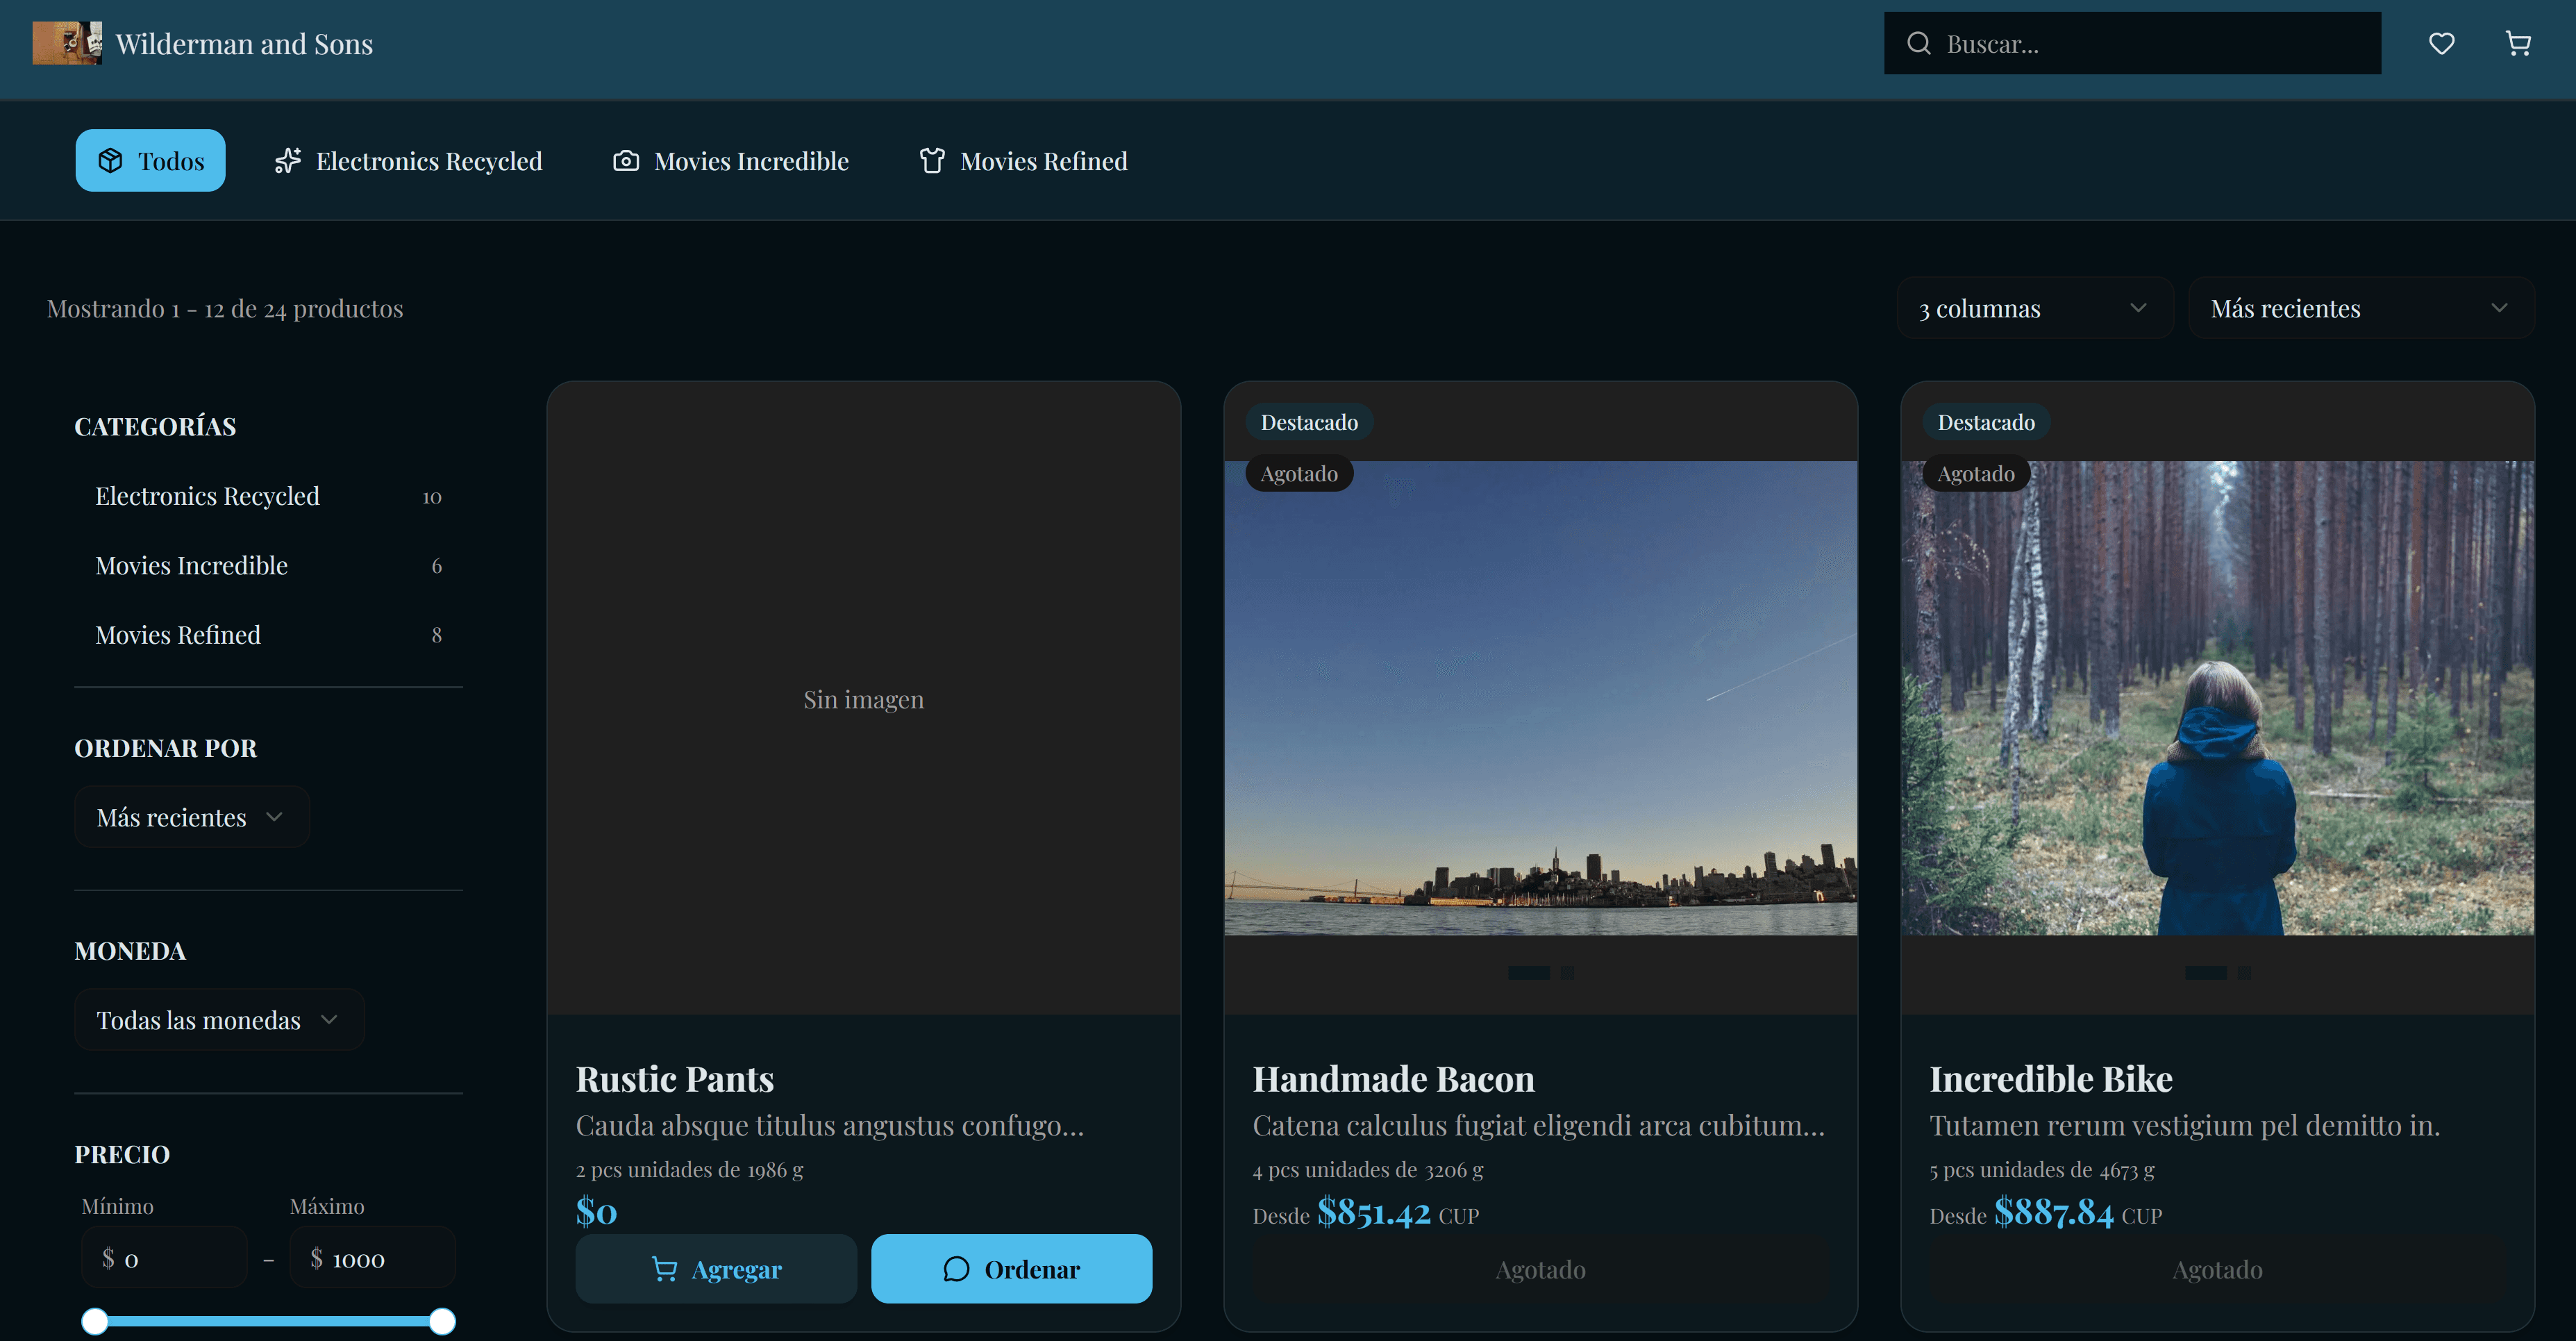This screenshot has height=1341, width=2576.
Task: Click the search magnifier icon
Action: (x=1918, y=43)
